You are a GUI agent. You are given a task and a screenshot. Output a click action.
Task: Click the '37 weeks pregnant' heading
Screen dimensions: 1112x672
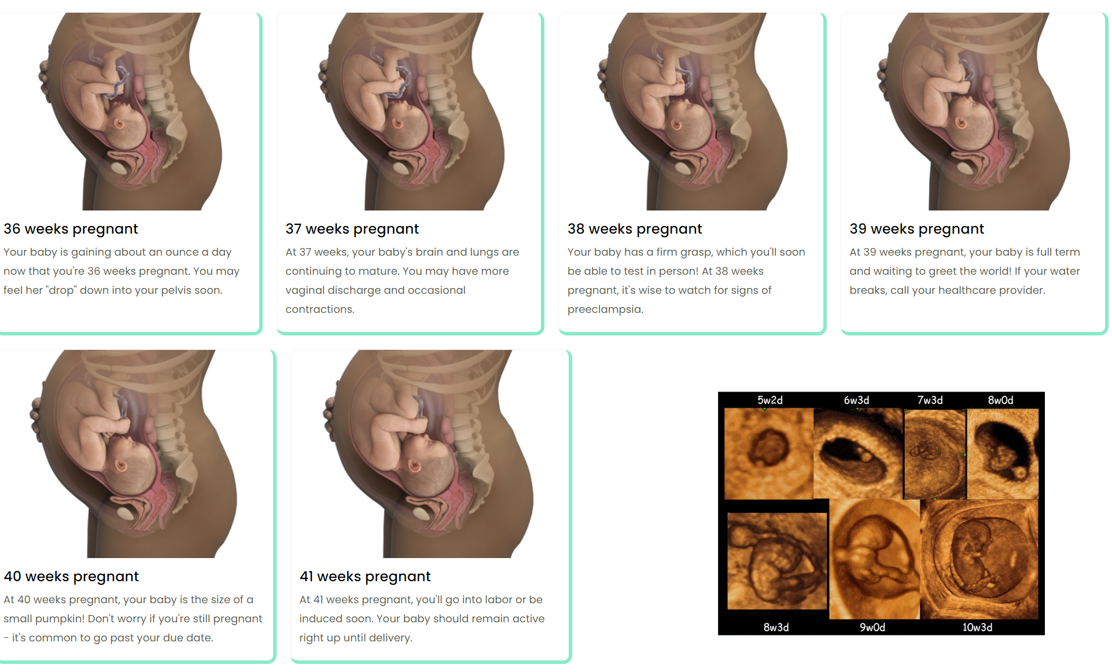pyautogui.click(x=352, y=229)
